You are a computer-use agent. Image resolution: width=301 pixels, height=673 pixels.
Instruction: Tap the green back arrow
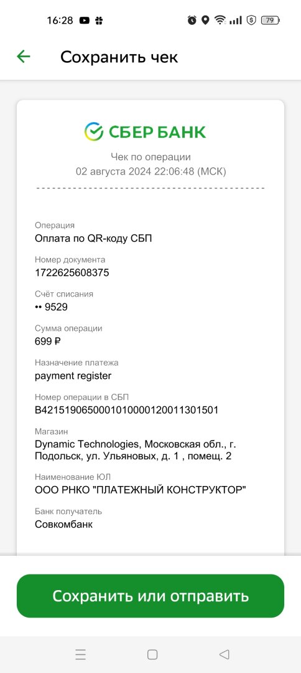click(x=23, y=56)
